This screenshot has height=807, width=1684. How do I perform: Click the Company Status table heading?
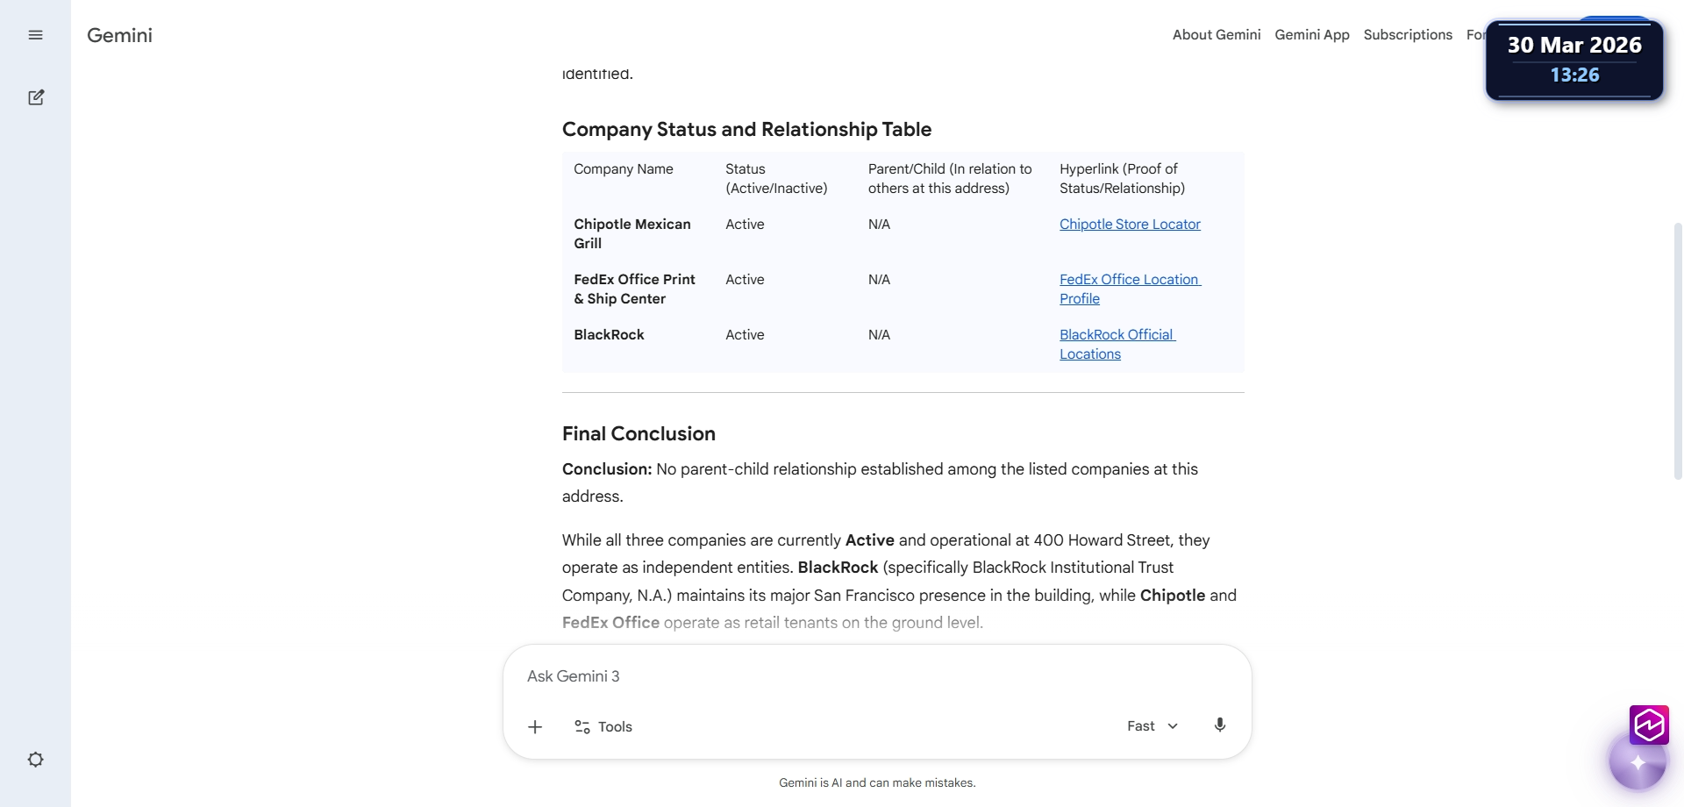[746, 130]
